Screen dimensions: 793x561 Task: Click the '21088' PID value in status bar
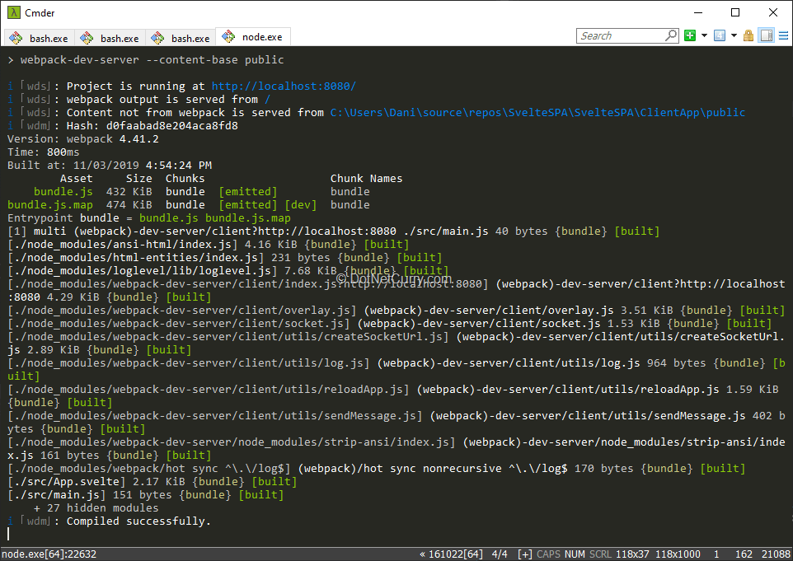[x=777, y=554]
